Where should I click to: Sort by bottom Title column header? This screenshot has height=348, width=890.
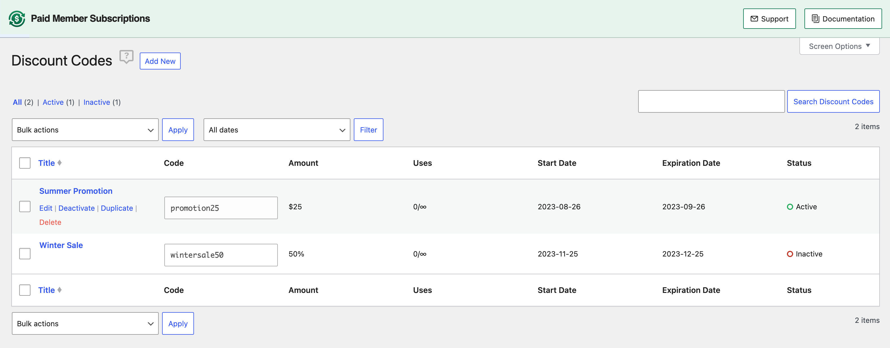pyautogui.click(x=46, y=290)
